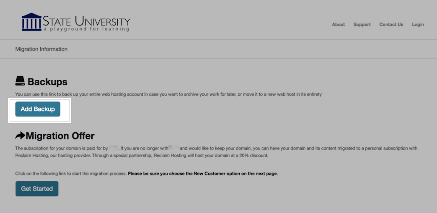
Task: Click the Migration Offer section heading
Action: pyautogui.click(x=60, y=136)
